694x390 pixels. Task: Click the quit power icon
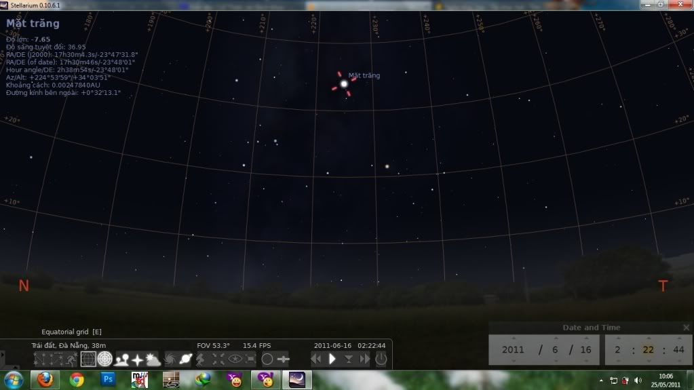tap(381, 359)
